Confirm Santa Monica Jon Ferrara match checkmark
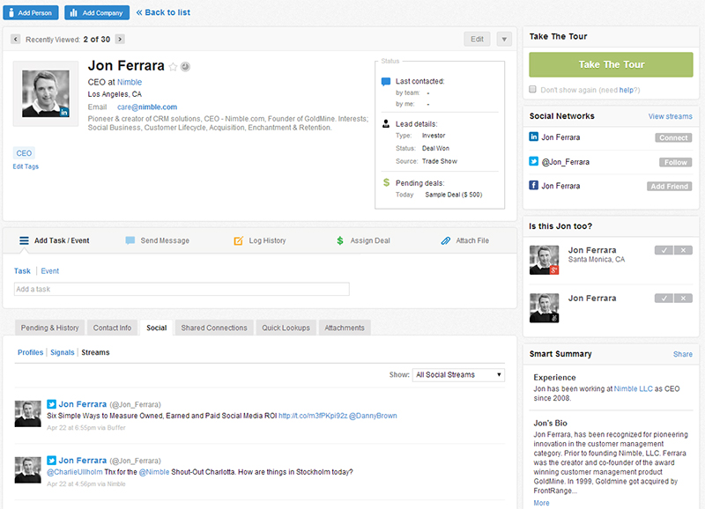 [664, 251]
